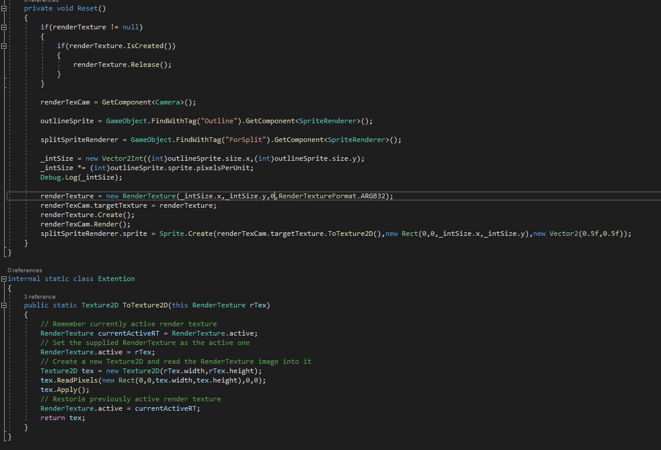661x450 pixels.
Task: Collapse the if(renderTexture != null) block
Action: [4, 27]
